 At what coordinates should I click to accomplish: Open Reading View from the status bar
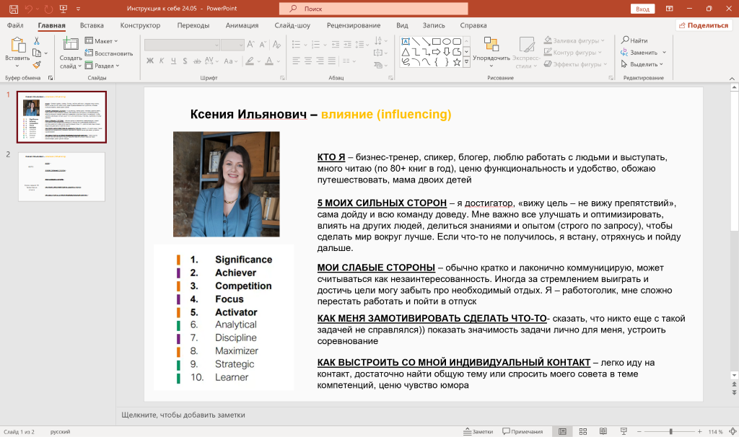(603, 431)
